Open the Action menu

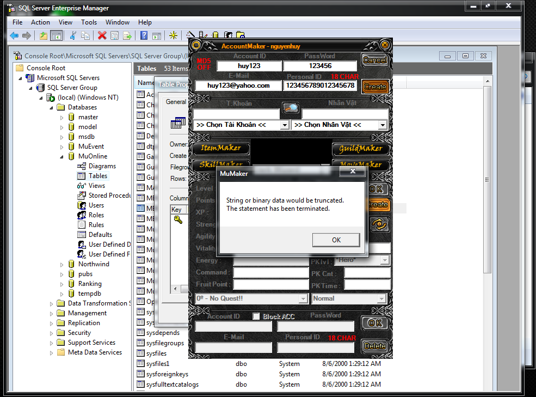[x=40, y=22]
